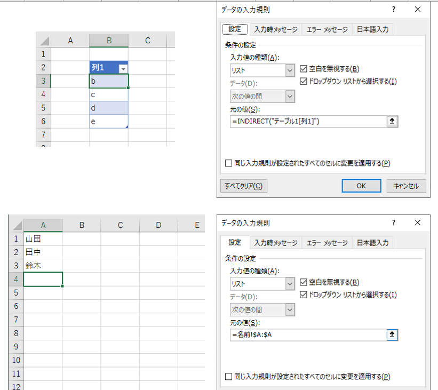Open データ 次の値の間 dropdown in lower dialog

click(290, 310)
